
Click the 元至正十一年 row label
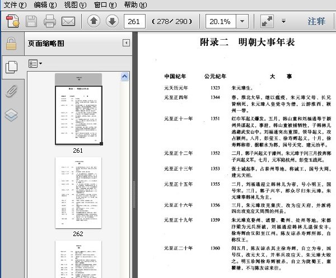point(178,119)
